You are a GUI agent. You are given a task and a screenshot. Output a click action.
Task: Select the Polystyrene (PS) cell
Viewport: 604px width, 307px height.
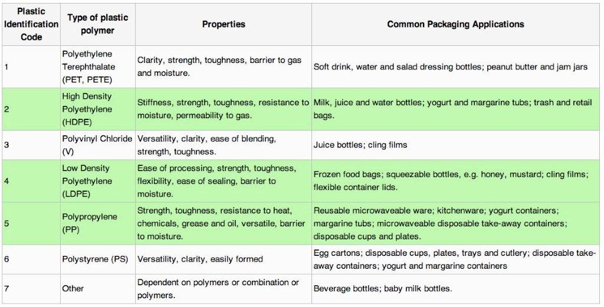pyautogui.click(x=97, y=259)
